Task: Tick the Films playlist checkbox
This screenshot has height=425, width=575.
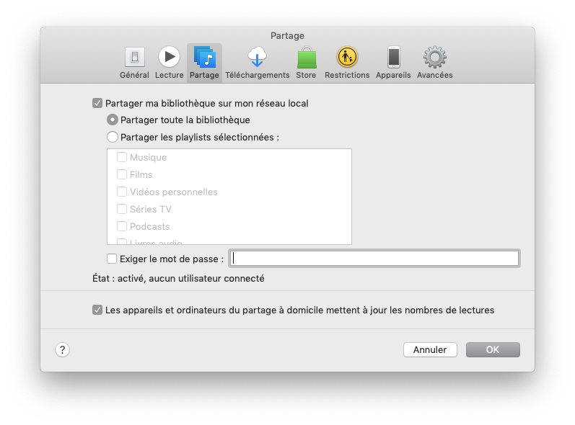Action: tap(122, 174)
